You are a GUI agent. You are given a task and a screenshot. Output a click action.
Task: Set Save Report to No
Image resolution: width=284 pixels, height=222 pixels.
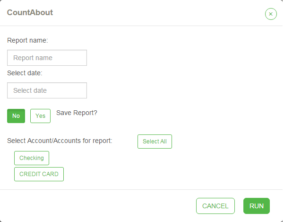(x=16, y=116)
